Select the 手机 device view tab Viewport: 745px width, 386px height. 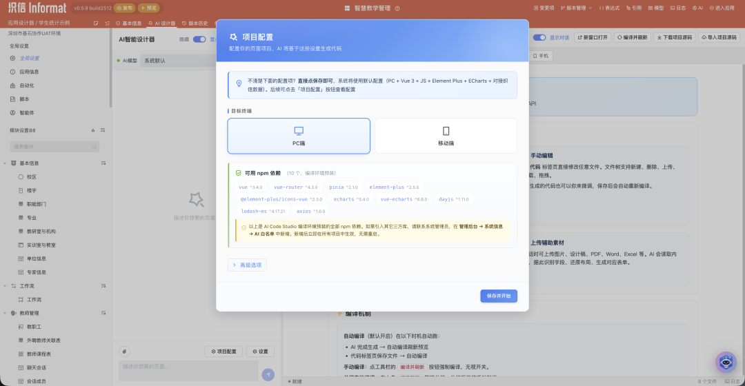(541, 56)
